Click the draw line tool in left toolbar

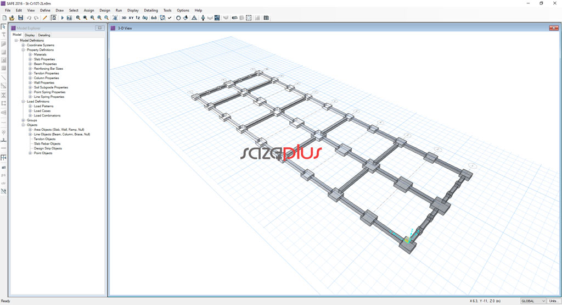(x=4, y=77)
